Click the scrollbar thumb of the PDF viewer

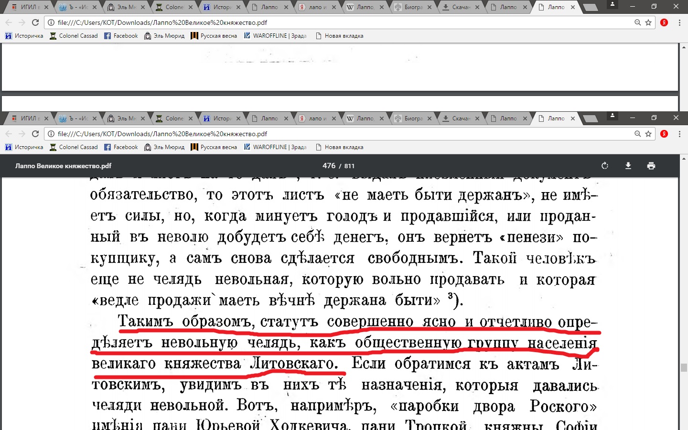coord(684,367)
